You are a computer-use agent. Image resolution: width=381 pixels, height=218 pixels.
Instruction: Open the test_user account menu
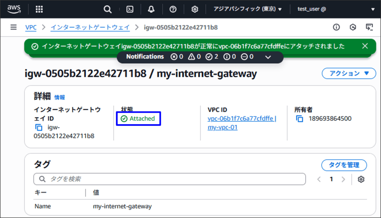336,9
